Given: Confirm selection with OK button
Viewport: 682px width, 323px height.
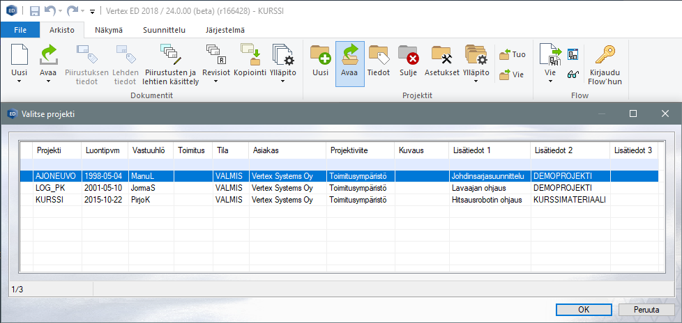Looking at the screenshot, I should click(584, 309).
